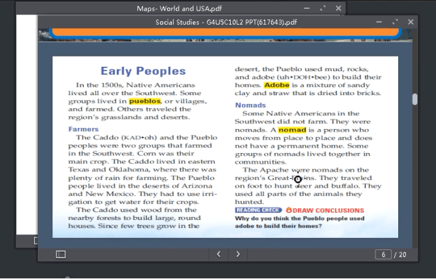Click the page number field showing 6
This screenshot has height=279, width=436.
click(383, 254)
